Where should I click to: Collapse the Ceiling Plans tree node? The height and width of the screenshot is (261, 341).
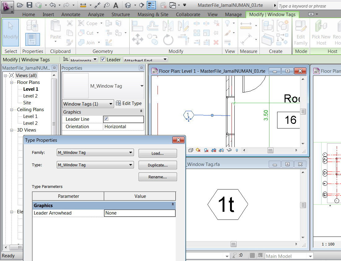pyautogui.click(x=12, y=110)
